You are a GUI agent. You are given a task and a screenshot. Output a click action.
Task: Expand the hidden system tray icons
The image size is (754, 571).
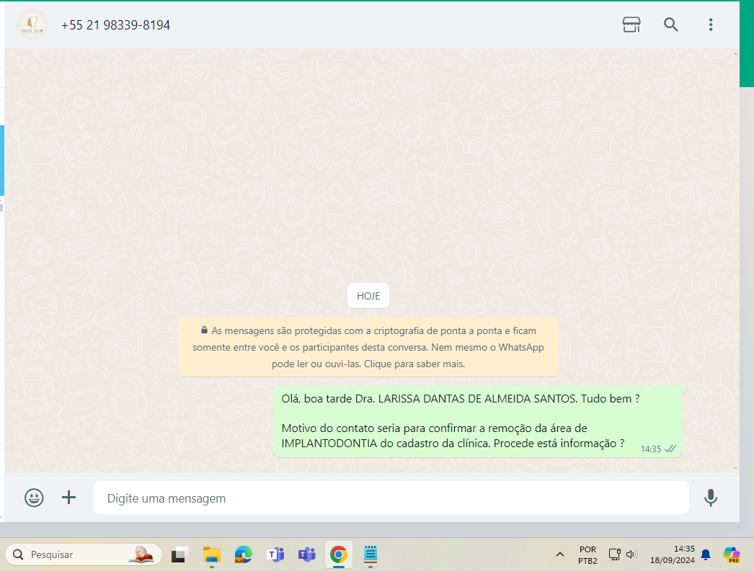click(x=559, y=554)
